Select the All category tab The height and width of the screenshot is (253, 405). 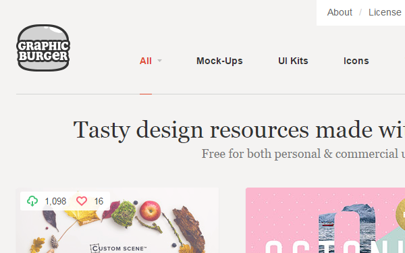point(145,61)
